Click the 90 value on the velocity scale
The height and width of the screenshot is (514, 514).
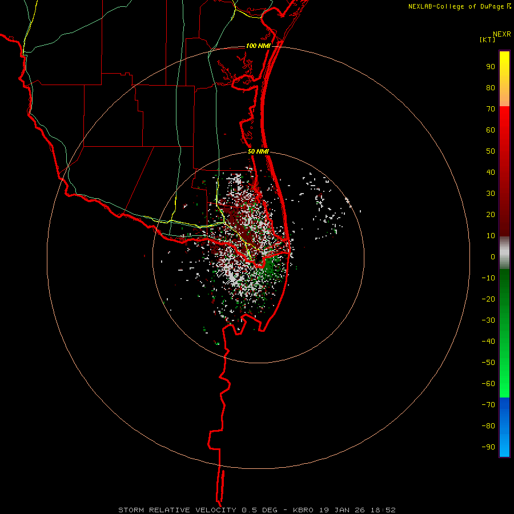pos(491,67)
